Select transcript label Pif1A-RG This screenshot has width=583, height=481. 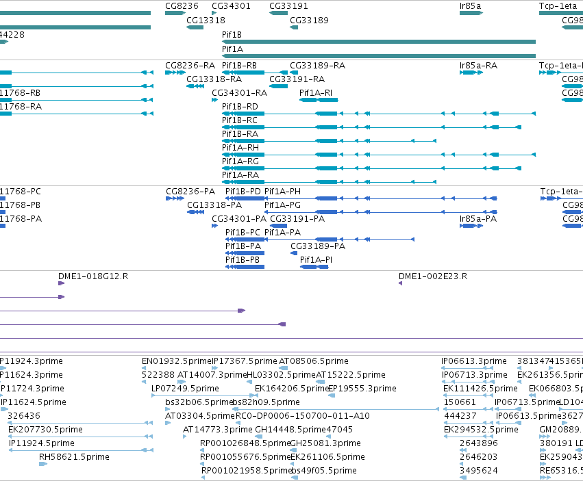[x=240, y=161]
